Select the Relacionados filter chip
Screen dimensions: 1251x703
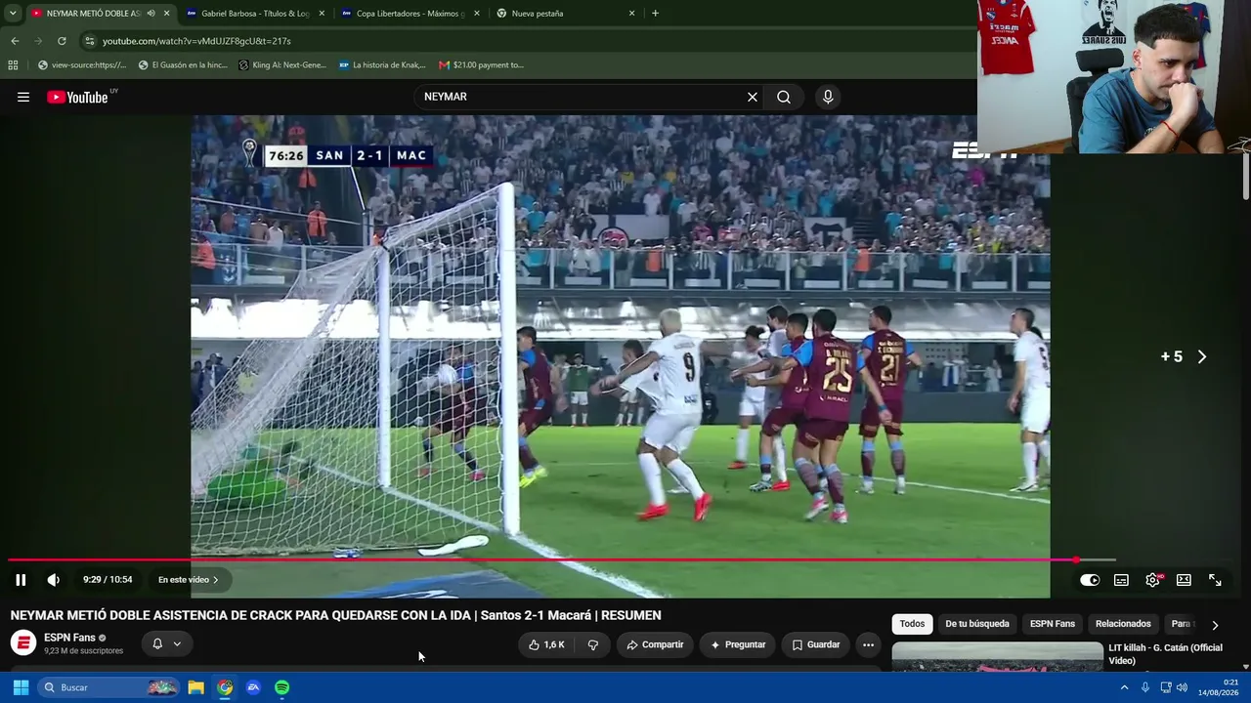point(1123,624)
